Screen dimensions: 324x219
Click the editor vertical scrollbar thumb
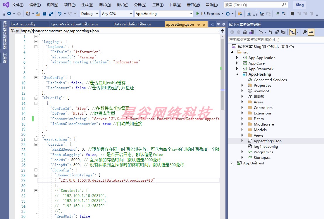(x=223, y=74)
